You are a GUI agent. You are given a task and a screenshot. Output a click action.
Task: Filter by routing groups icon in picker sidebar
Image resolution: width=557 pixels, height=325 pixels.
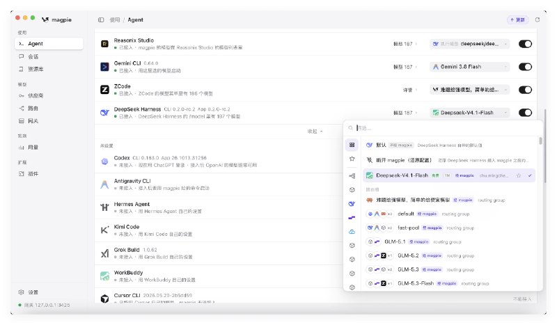[x=352, y=176]
